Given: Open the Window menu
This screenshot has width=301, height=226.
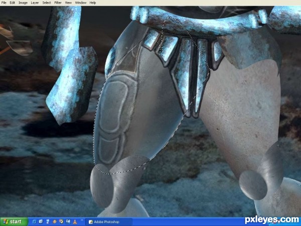Looking at the screenshot, I should [81, 3].
